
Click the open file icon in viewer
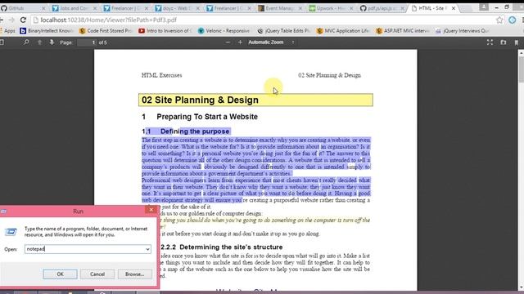(x=504, y=42)
